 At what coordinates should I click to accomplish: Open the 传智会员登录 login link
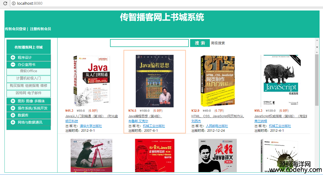pos(15,29)
